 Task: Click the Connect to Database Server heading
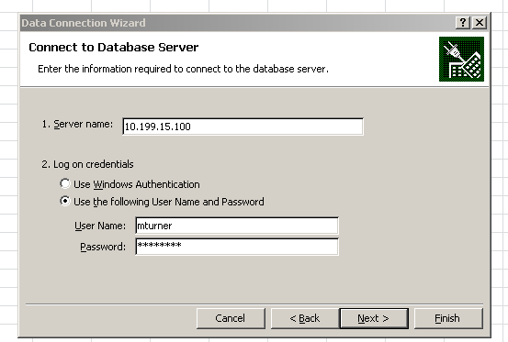[x=113, y=47]
